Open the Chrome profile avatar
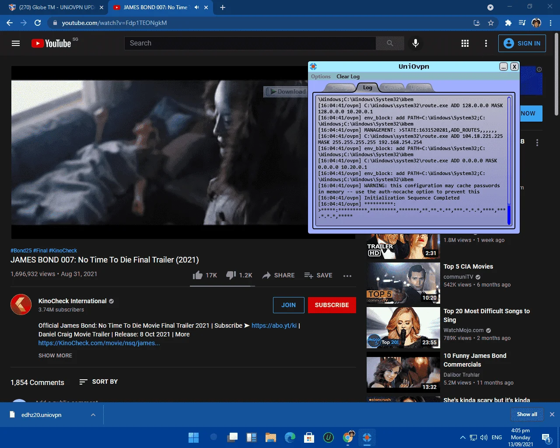560x448 pixels. [x=536, y=23]
